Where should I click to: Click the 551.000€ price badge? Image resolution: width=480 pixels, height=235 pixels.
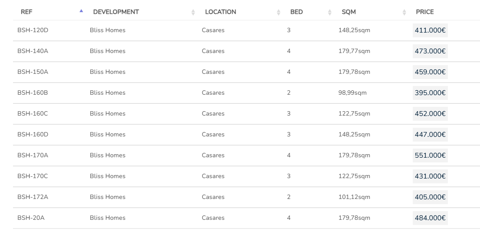[430, 156]
